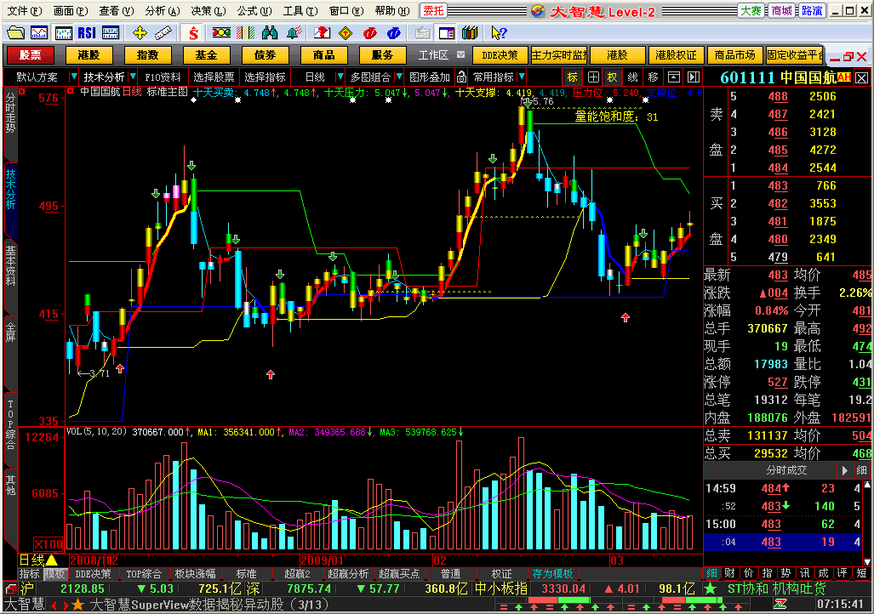
Task: Click the red round toolbar icon
Action: (x=369, y=33)
